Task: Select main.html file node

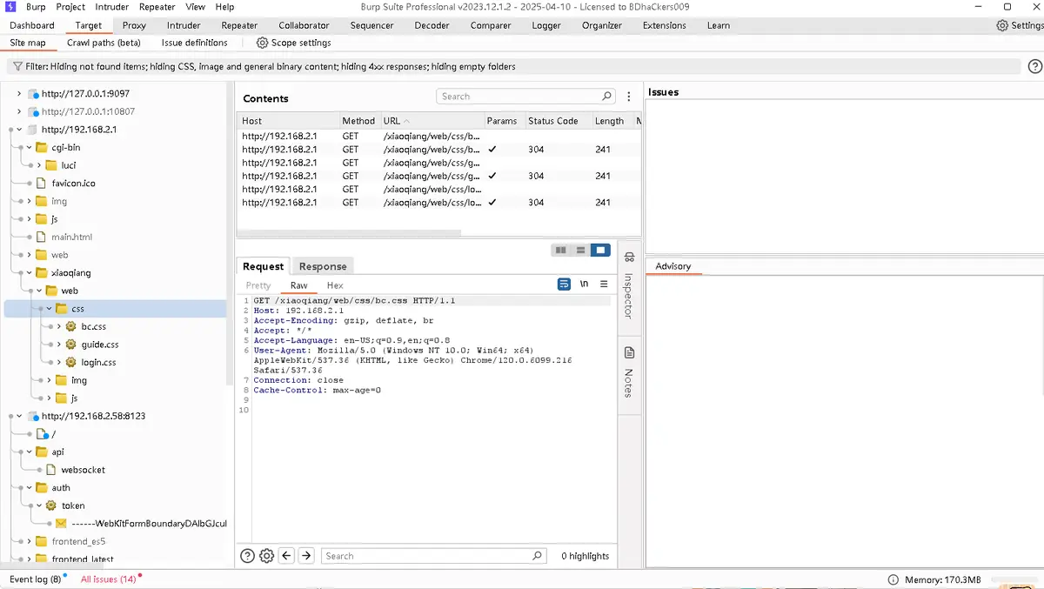Action: coord(64,237)
